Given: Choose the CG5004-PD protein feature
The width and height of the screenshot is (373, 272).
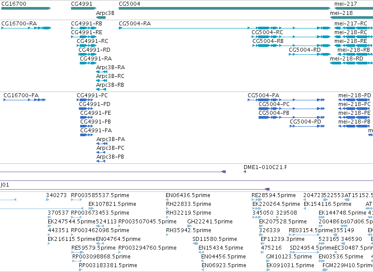Looking at the screenshot, I should [x=307, y=126].
